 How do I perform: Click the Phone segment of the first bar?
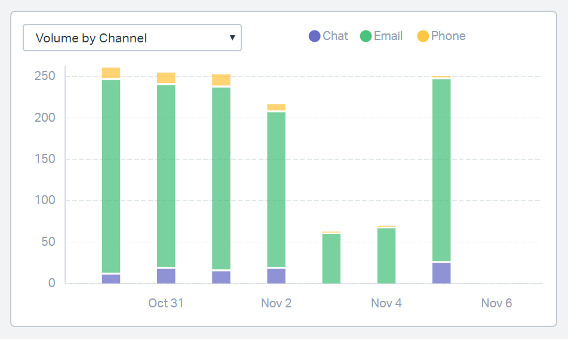click(111, 73)
